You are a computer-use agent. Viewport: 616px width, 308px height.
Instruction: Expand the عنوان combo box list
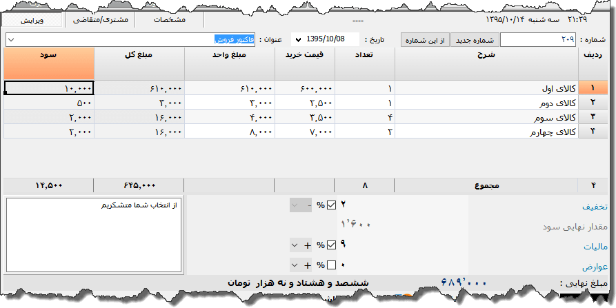pyautogui.click(x=10, y=41)
